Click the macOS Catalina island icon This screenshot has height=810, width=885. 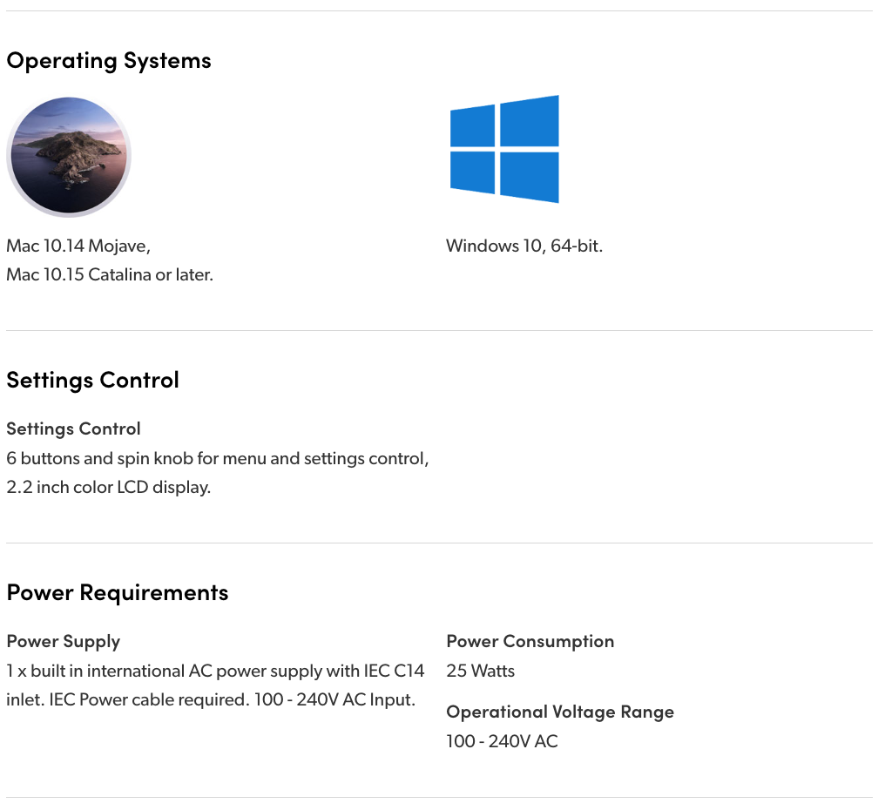69,156
